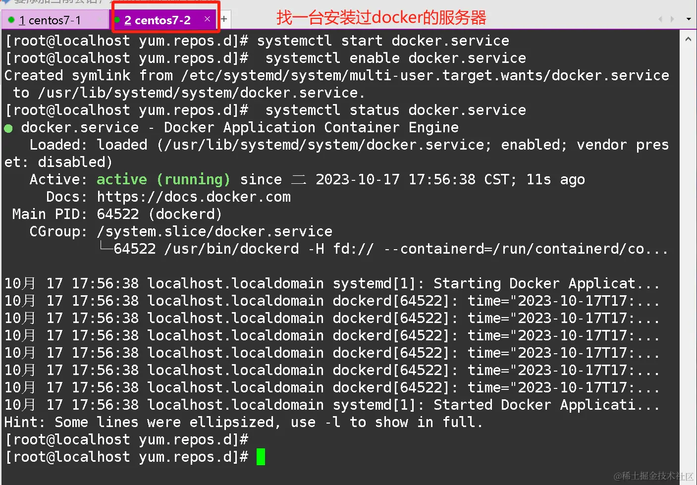This screenshot has width=697, height=485.
Task: Click the 'systemctl enable docker.service' command text
Action: tap(396, 58)
